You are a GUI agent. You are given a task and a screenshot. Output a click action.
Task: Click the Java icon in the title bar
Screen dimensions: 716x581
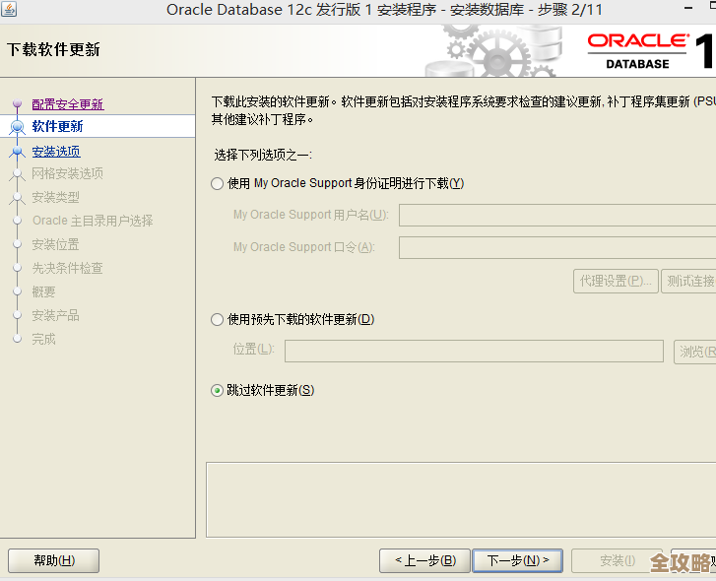click(x=9, y=9)
